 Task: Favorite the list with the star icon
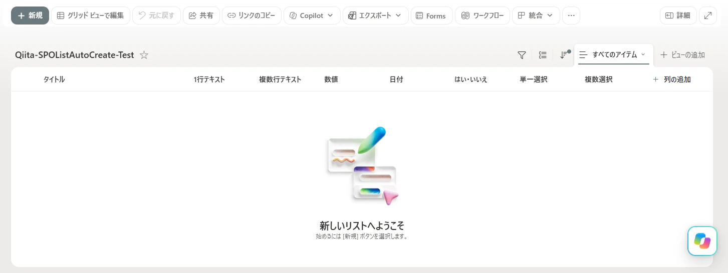144,55
